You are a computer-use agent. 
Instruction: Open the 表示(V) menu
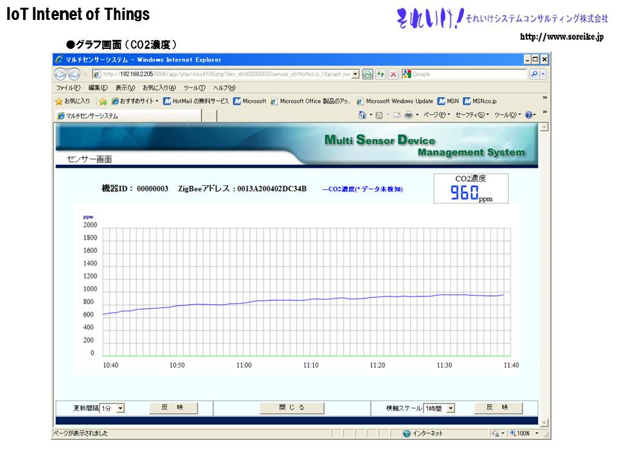click(x=125, y=88)
